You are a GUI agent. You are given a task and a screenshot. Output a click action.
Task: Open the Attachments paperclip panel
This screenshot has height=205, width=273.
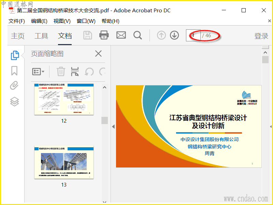point(14,85)
